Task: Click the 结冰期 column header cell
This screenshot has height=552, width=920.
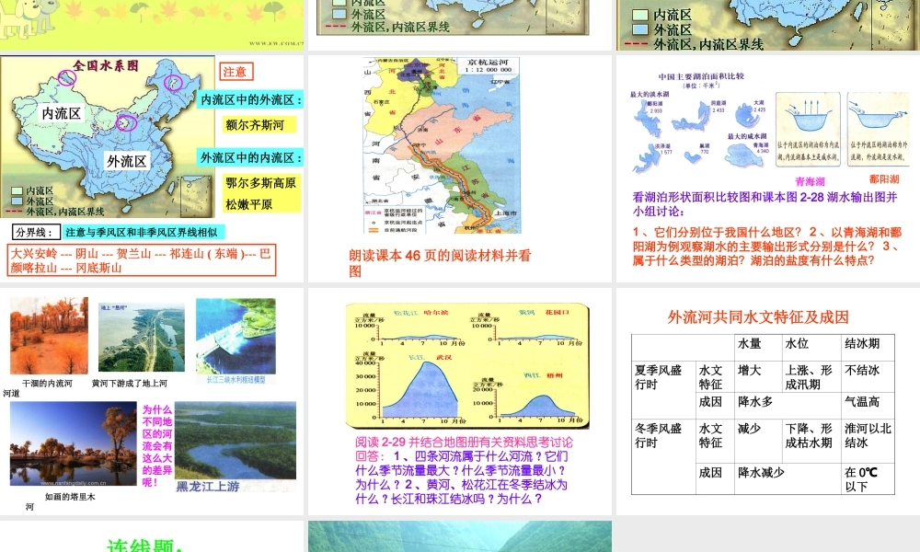Action: tap(868, 347)
